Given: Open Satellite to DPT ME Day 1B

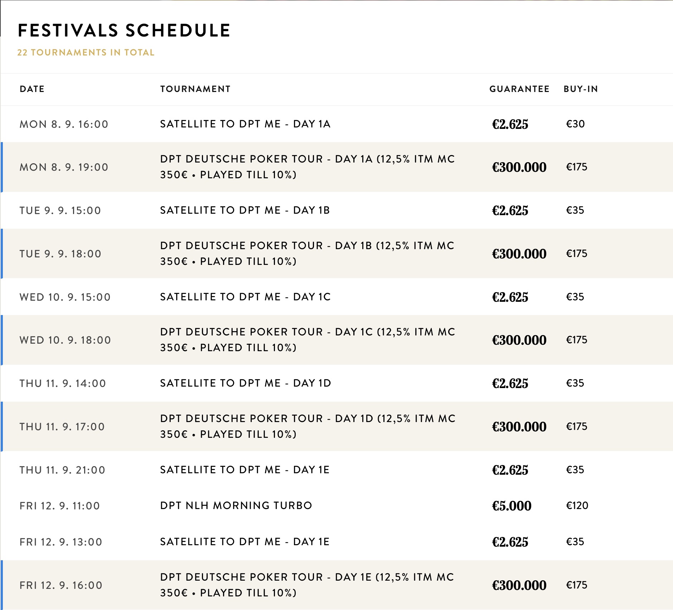Looking at the screenshot, I should [245, 210].
